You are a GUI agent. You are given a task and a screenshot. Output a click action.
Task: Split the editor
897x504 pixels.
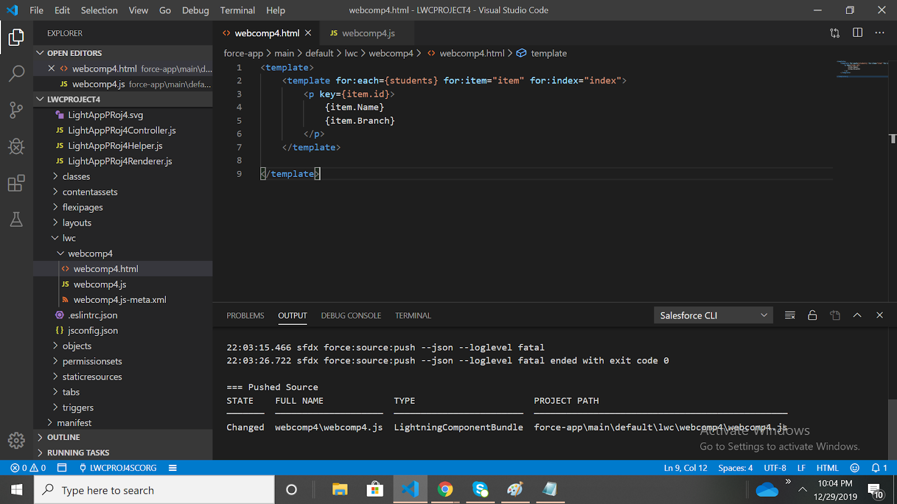click(x=857, y=32)
